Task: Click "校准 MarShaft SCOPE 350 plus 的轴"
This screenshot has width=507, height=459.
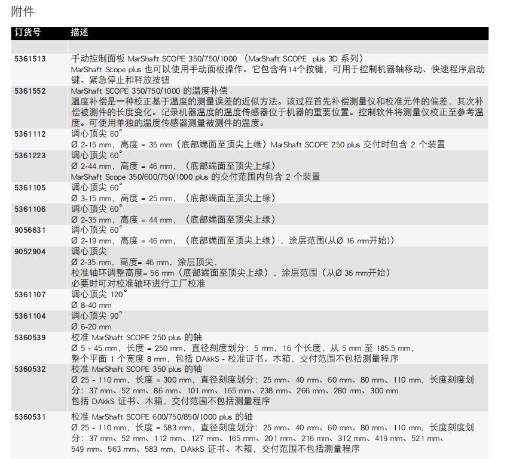Action: (x=136, y=369)
